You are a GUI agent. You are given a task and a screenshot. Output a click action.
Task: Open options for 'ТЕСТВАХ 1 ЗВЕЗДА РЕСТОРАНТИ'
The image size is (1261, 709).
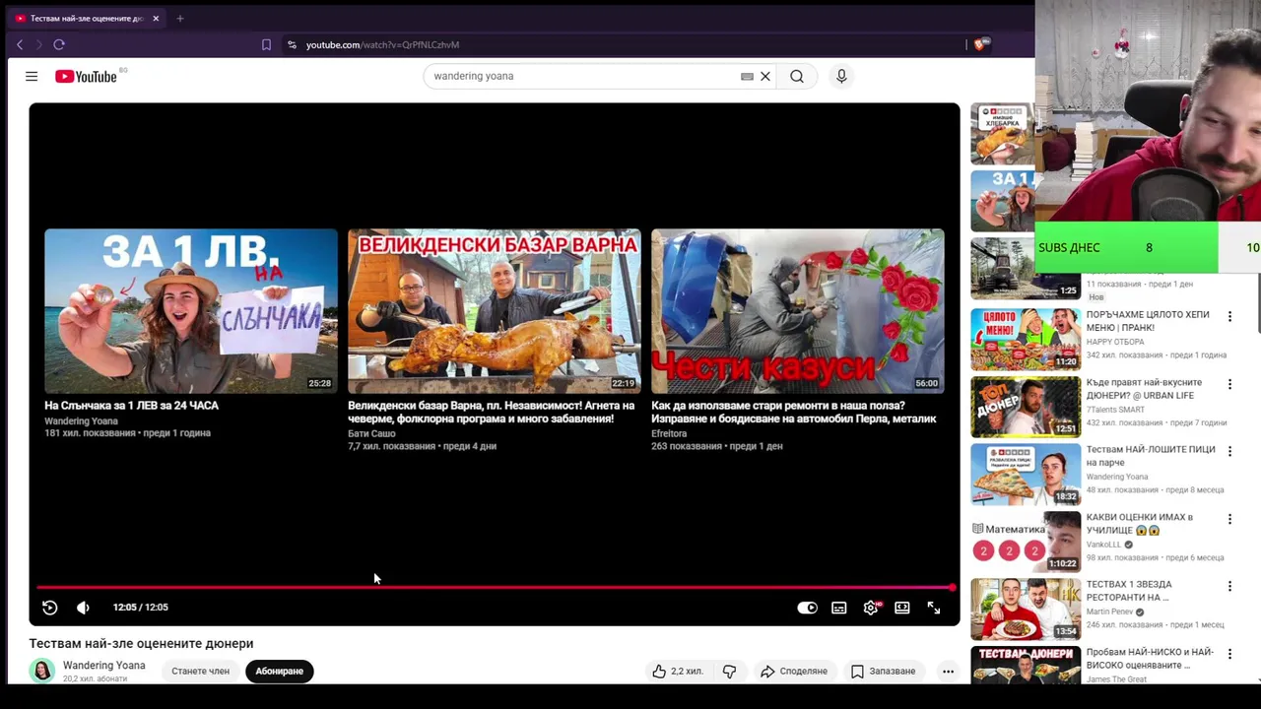coord(1229,586)
